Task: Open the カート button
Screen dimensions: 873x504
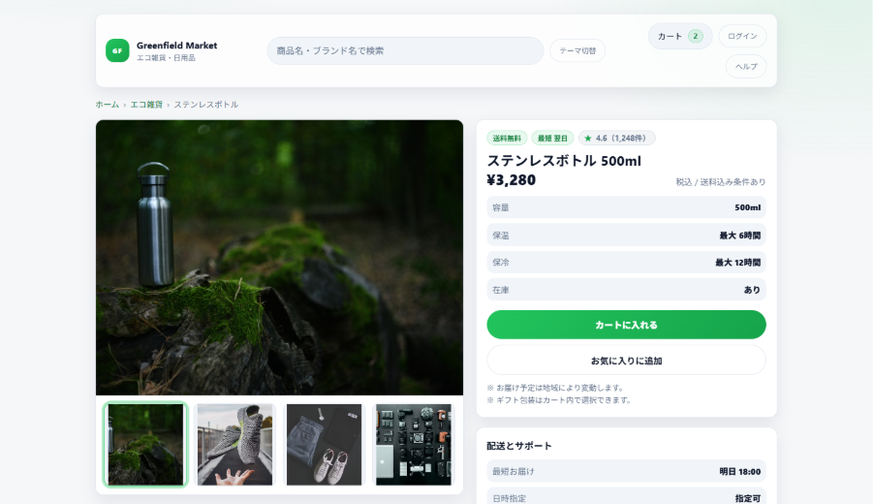Action: pyautogui.click(x=680, y=36)
